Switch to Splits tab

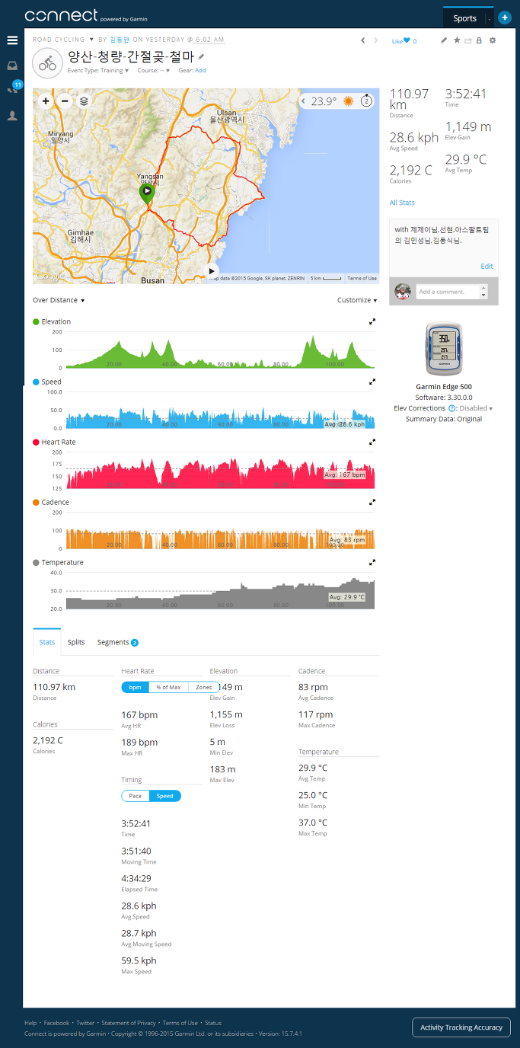[x=76, y=642]
